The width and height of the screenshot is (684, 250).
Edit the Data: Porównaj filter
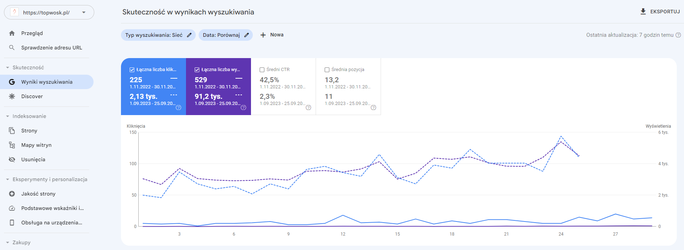click(226, 35)
